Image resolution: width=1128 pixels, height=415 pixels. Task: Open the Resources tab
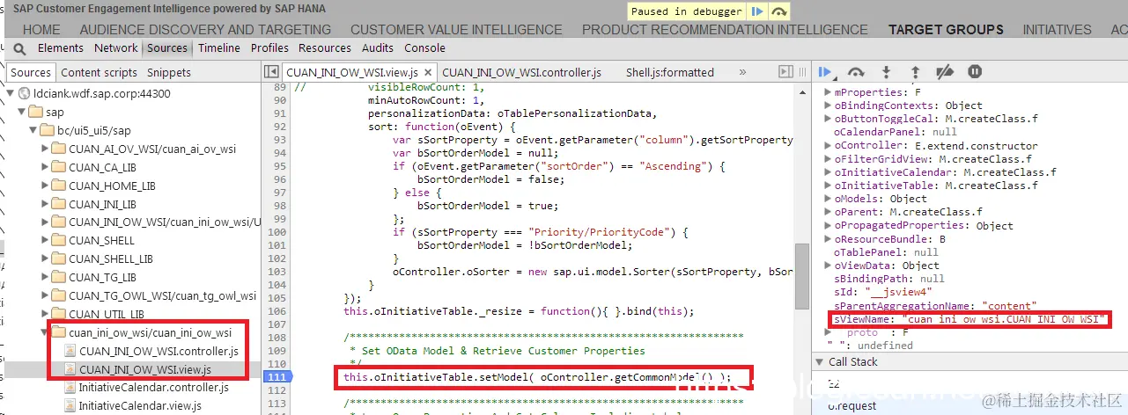[325, 48]
